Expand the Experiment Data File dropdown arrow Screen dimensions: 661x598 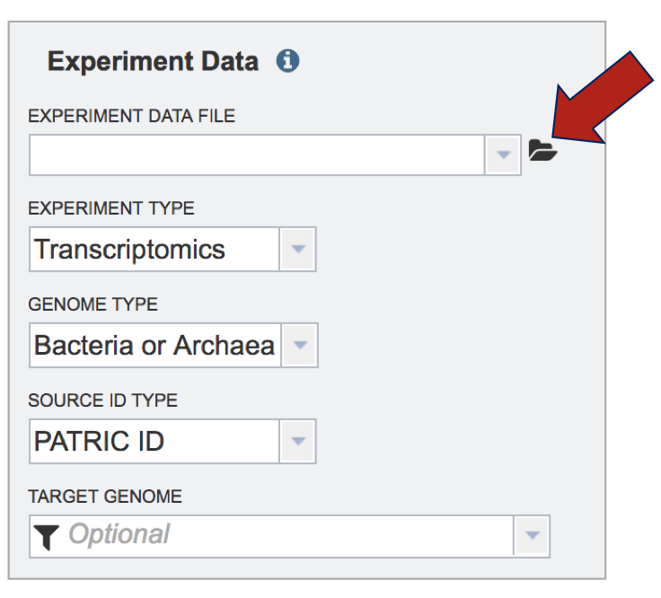503,155
